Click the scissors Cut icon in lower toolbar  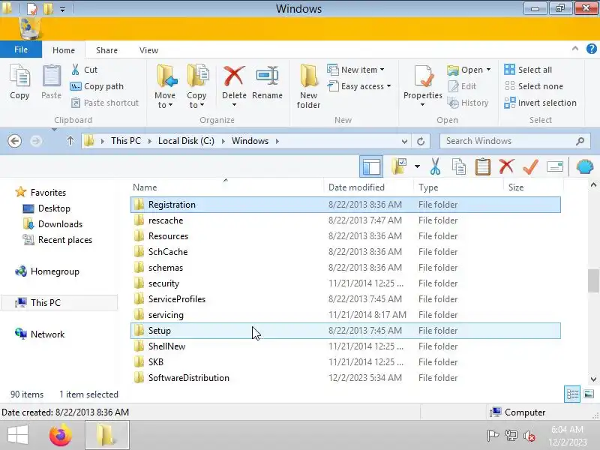point(435,166)
